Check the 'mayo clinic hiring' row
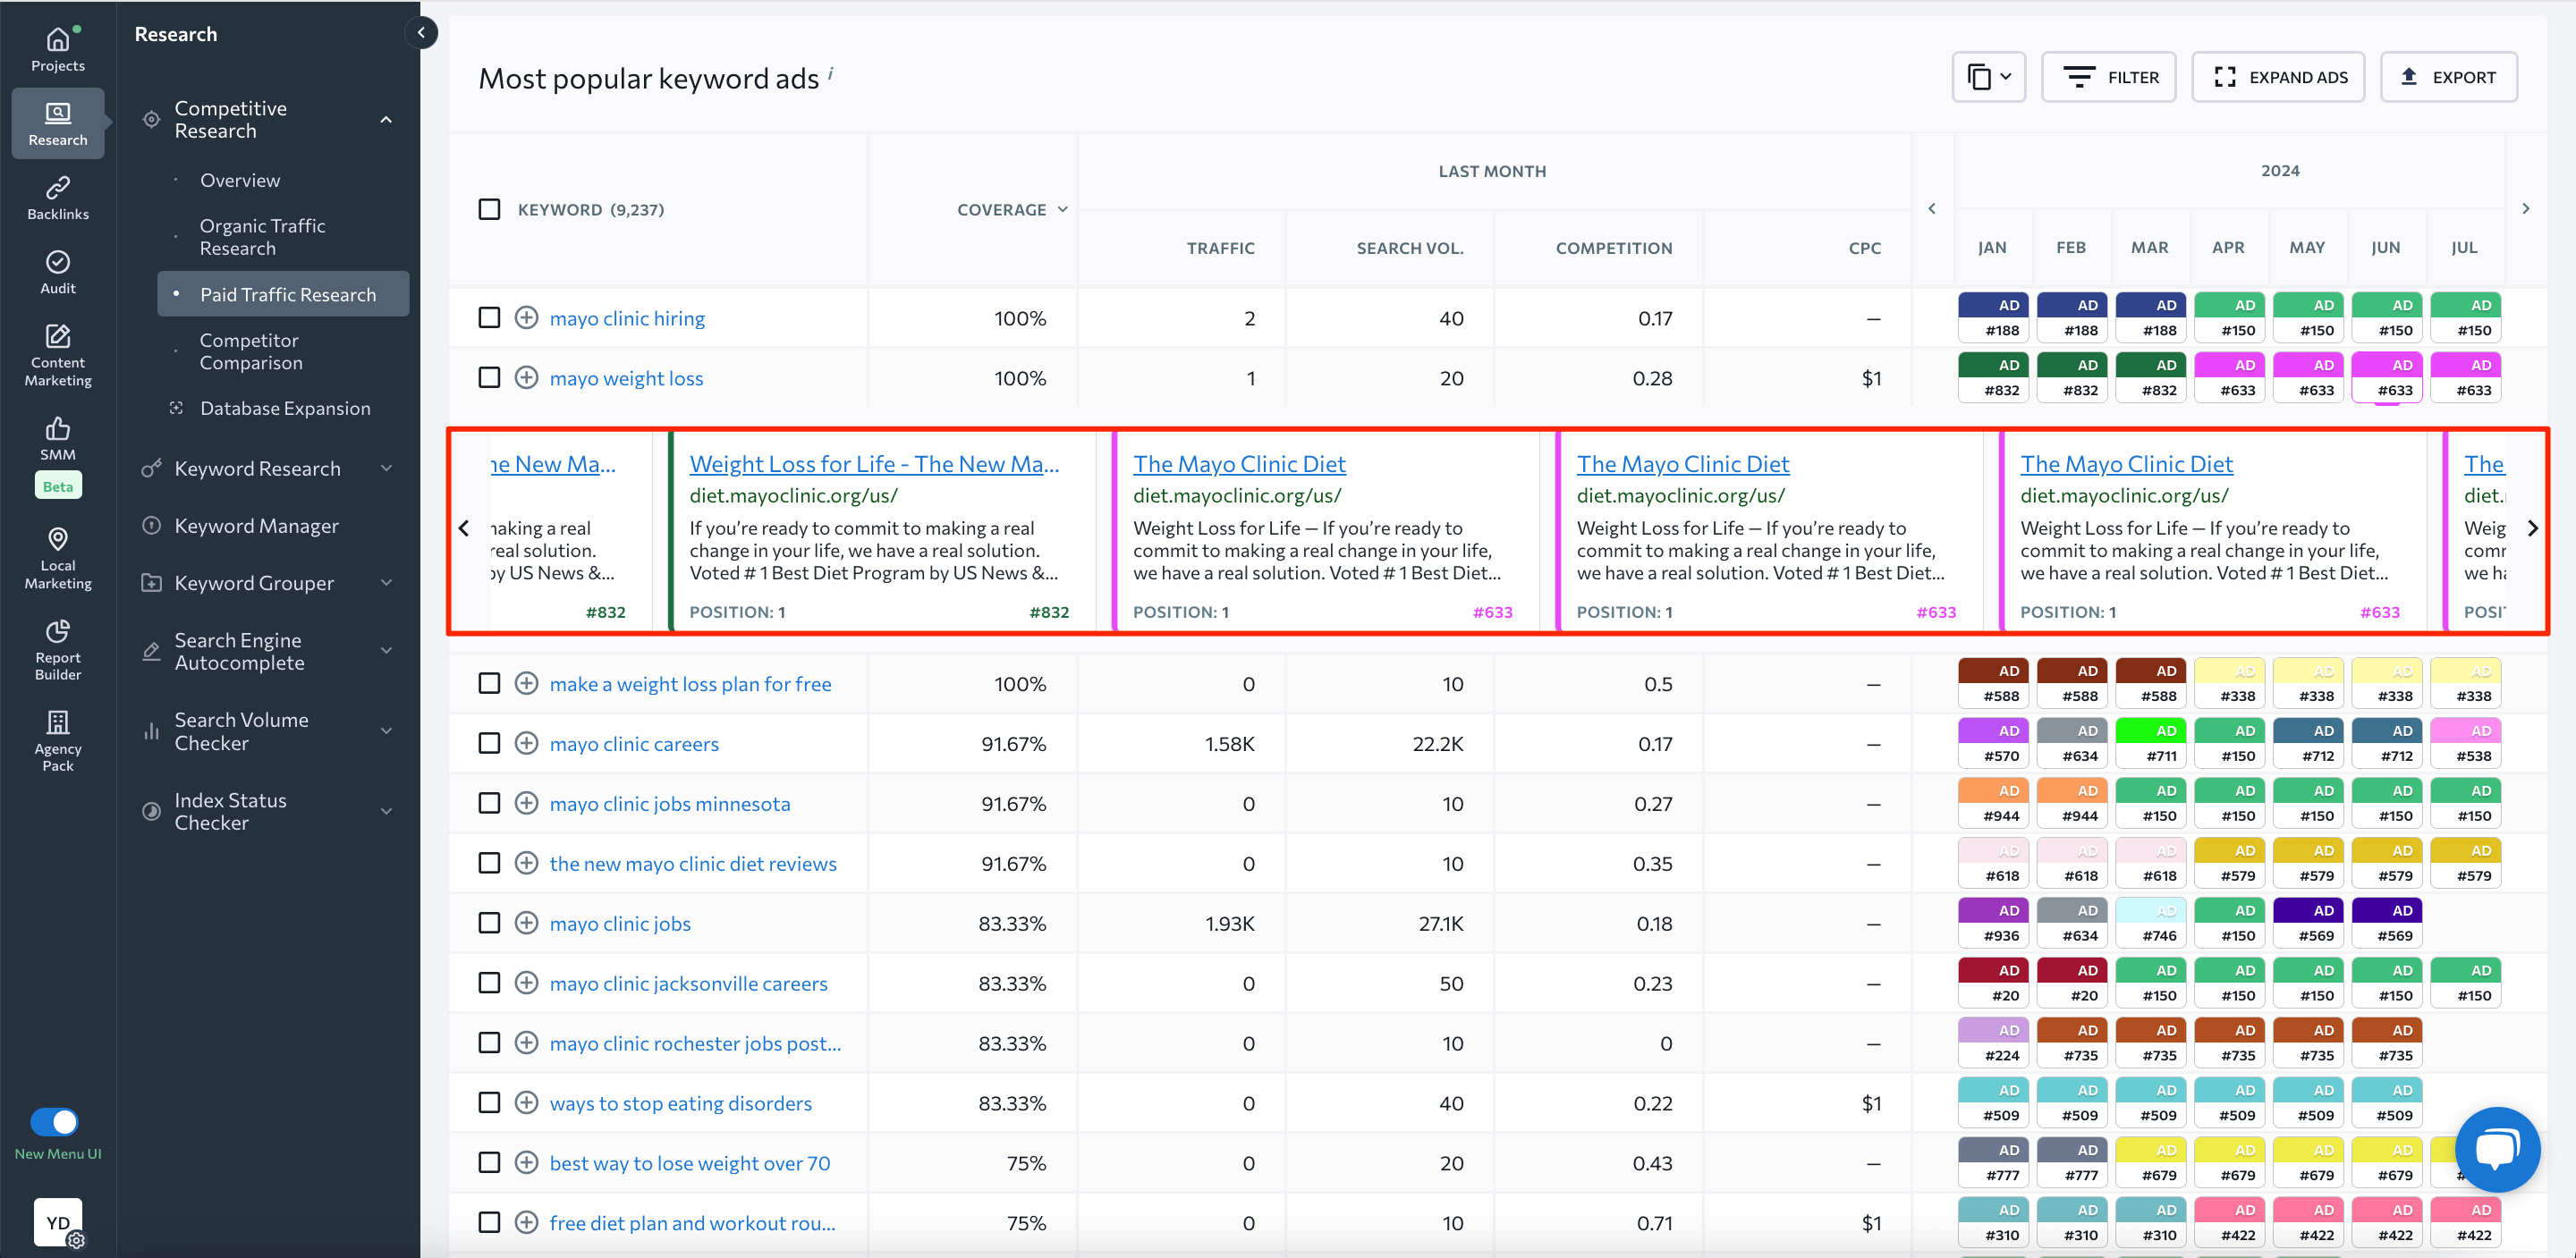This screenshot has width=2576, height=1258. click(x=489, y=318)
